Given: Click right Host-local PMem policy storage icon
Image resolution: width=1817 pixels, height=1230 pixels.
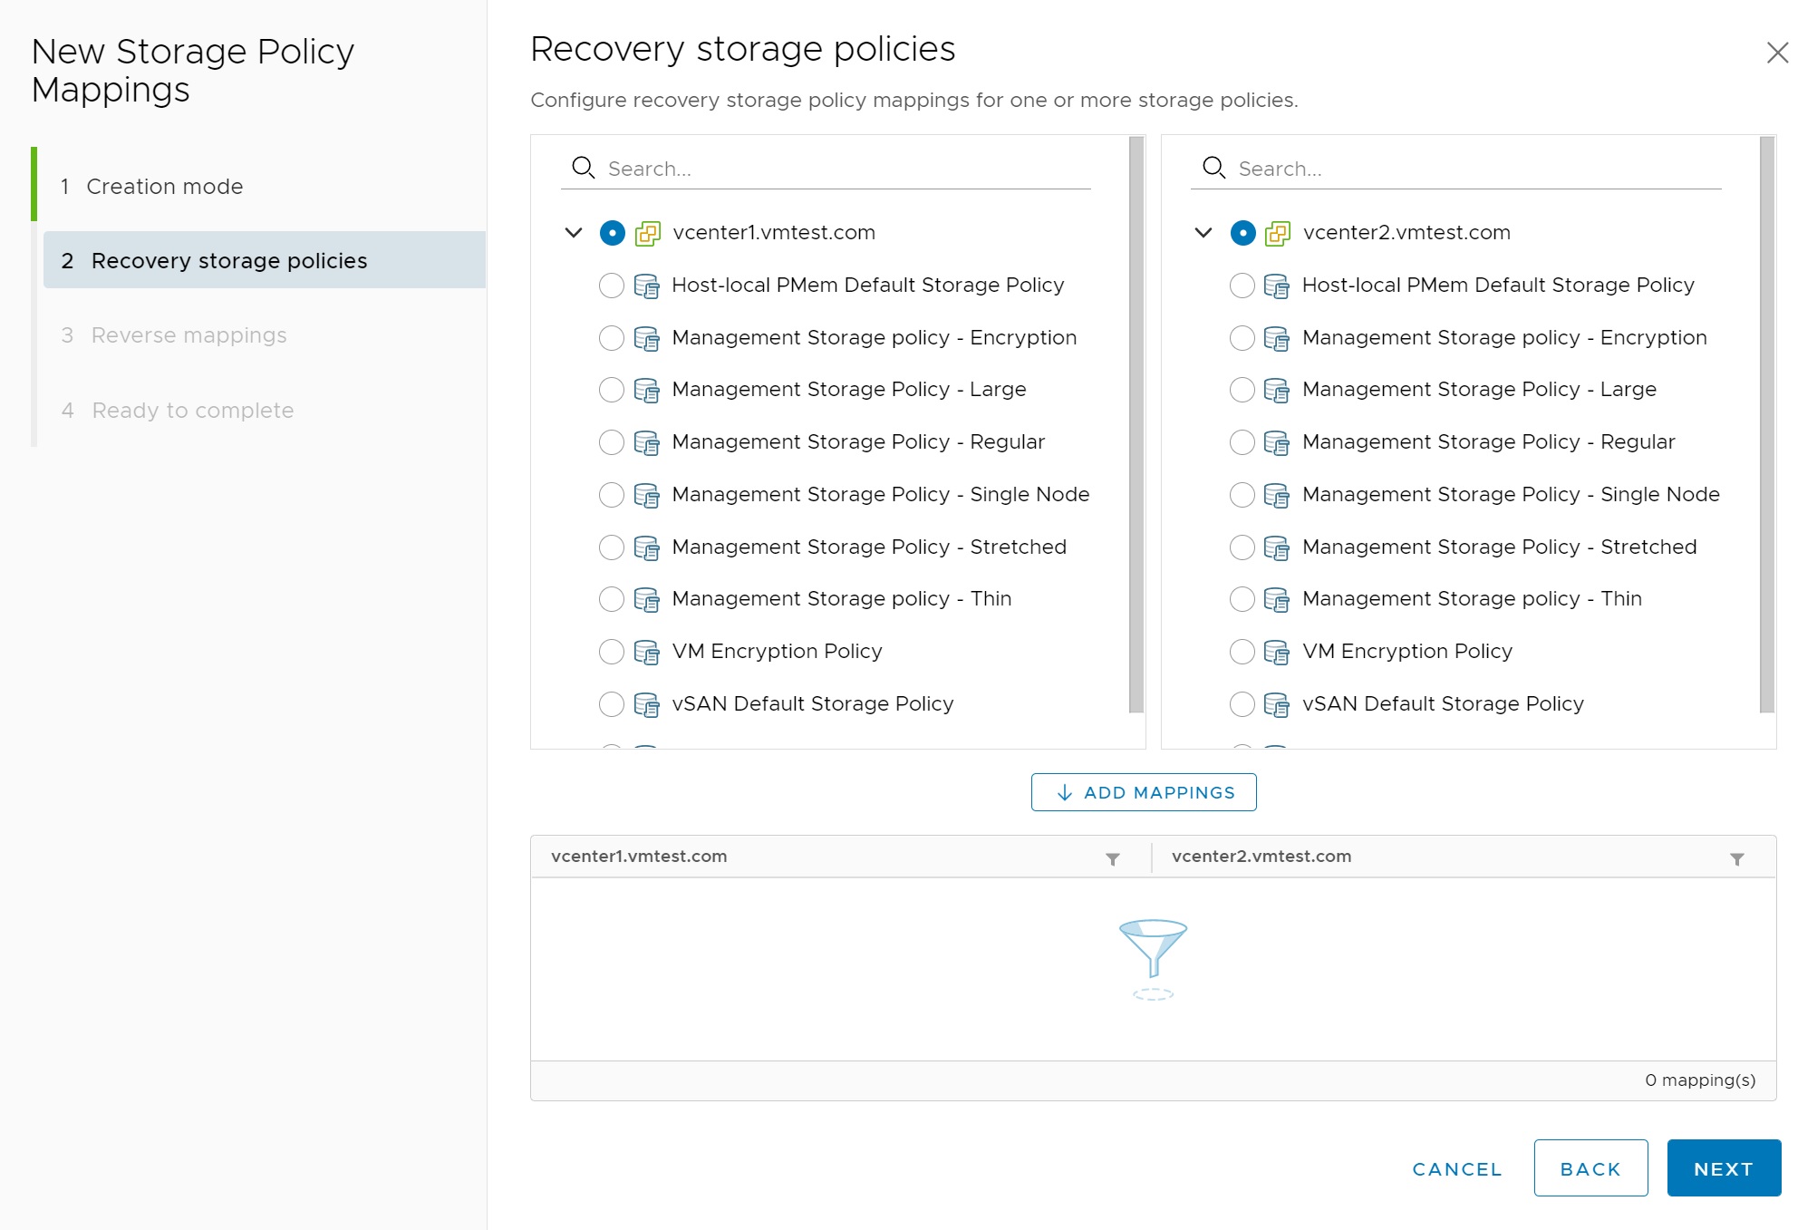Looking at the screenshot, I should point(1277,286).
